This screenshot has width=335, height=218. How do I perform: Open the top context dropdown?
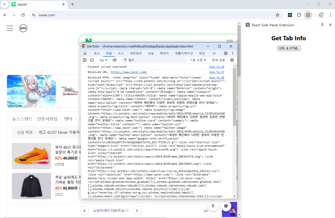click(103, 60)
